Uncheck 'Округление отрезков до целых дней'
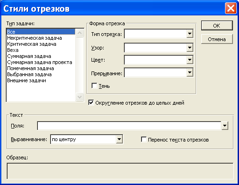The image size is (239, 185). (x=91, y=103)
